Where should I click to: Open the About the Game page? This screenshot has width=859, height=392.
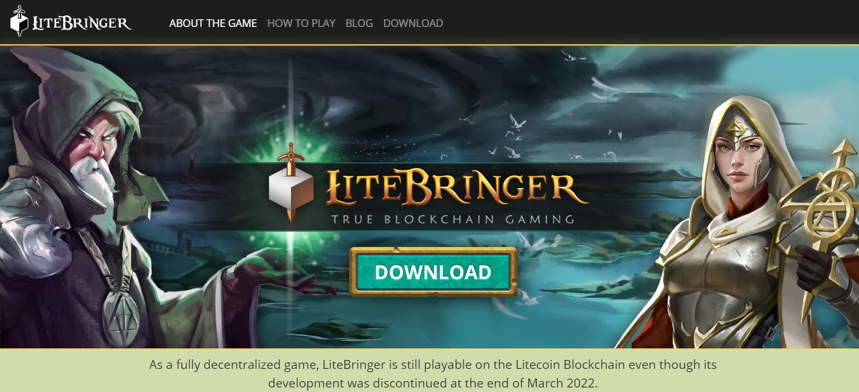pos(213,23)
